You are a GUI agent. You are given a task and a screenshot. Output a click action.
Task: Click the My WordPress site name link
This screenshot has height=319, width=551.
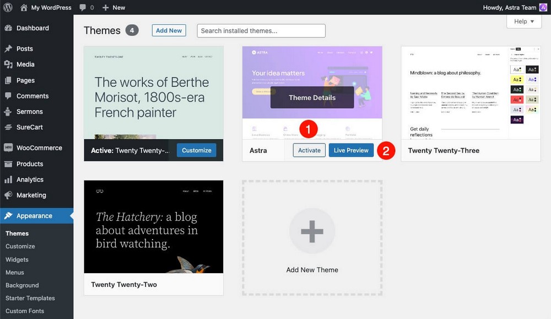coord(51,7)
